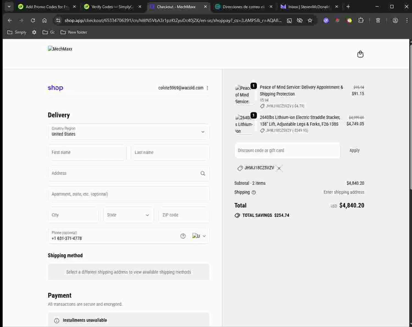Click into the Address field
Image resolution: width=412 pixels, height=327 pixels.
(129, 173)
